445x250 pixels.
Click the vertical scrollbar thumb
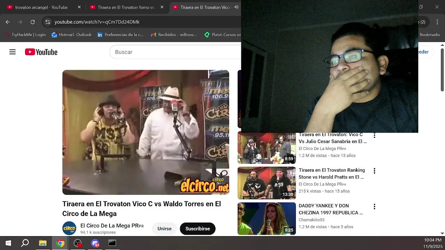tap(442, 70)
